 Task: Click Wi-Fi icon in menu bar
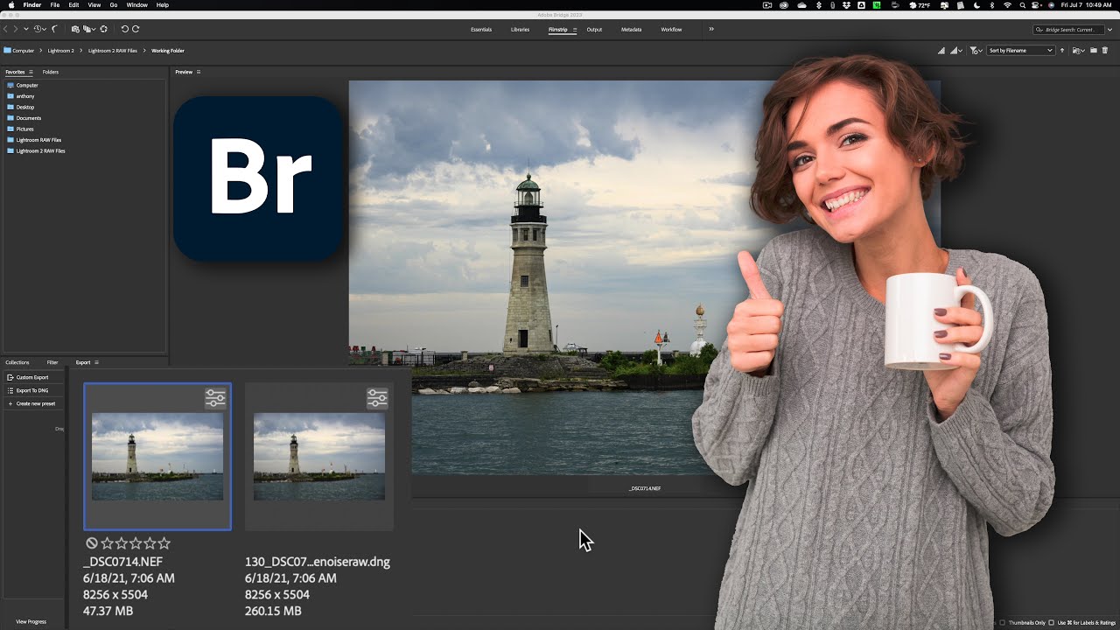[x=1007, y=5]
